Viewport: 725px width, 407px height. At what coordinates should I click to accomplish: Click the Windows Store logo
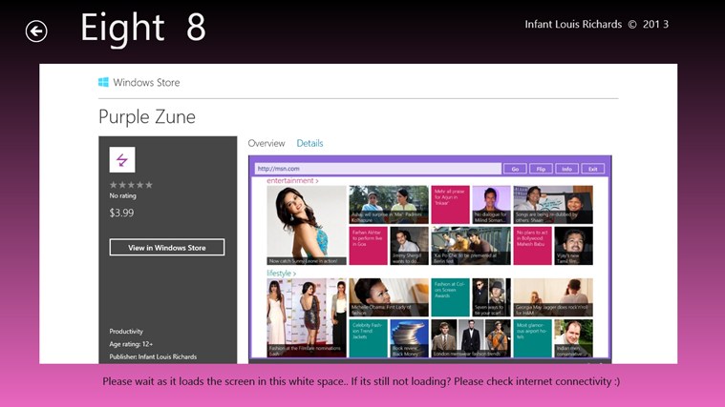click(103, 83)
